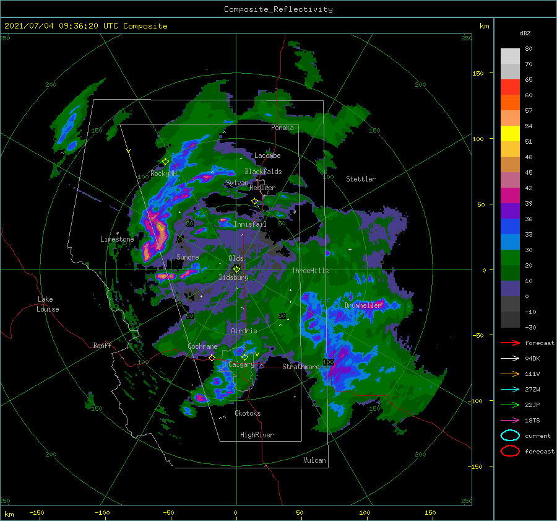The width and height of the screenshot is (557, 521).
Task: Click the Didsbury city label
Action: pyautogui.click(x=233, y=278)
